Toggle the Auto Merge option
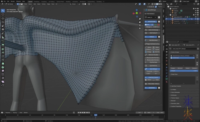 [x=153, y=69]
